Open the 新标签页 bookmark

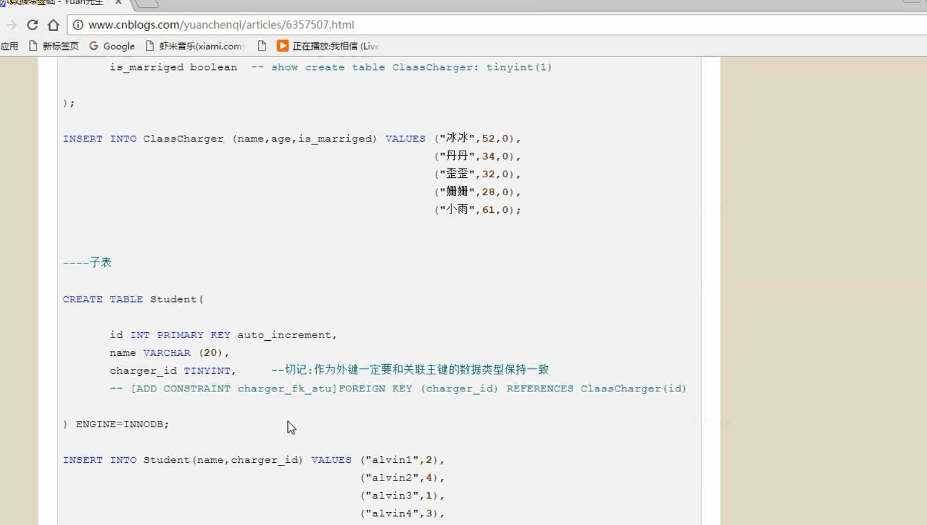pyautogui.click(x=54, y=46)
